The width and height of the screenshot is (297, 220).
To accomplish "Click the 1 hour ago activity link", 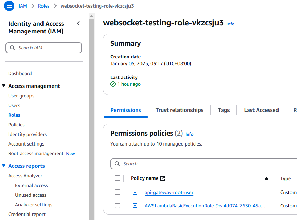I will pyautogui.click(x=129, y=84).
